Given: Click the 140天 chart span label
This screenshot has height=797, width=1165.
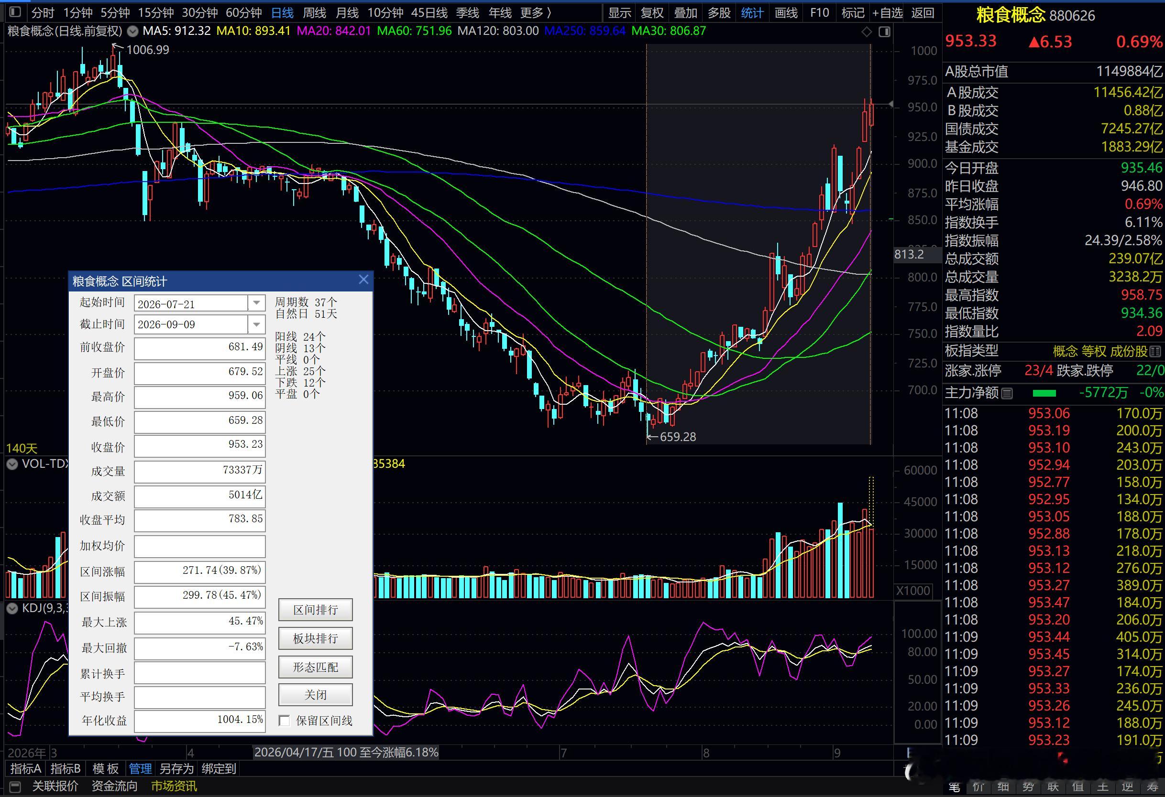Looking at the screenshot, I should (x=22, y=448).
